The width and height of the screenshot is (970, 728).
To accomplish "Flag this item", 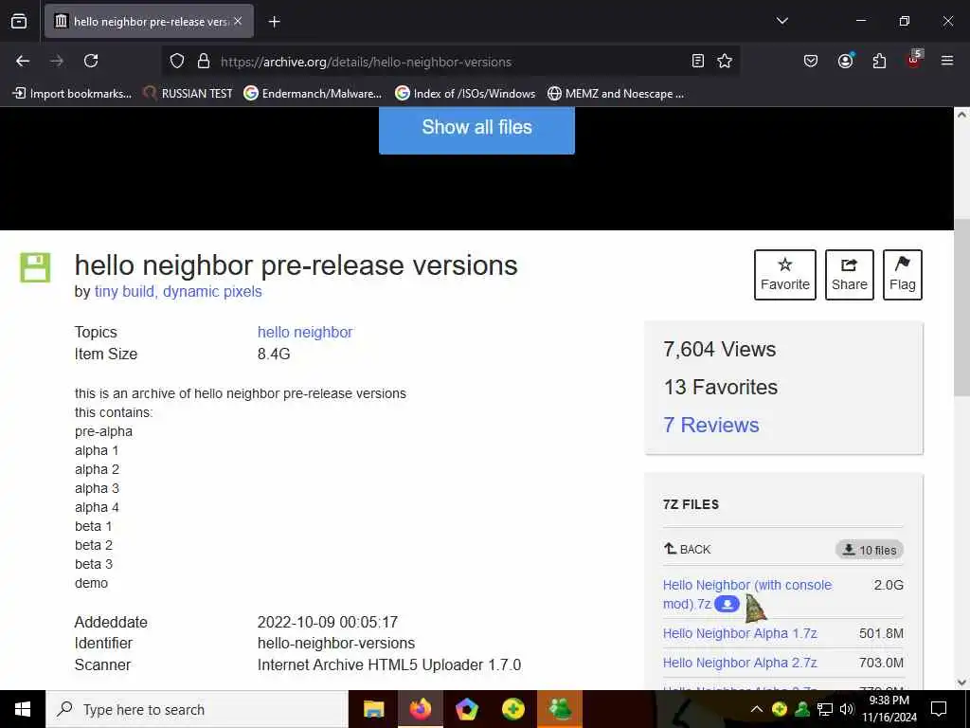I will pyautogui.click(x=903, y=275).
